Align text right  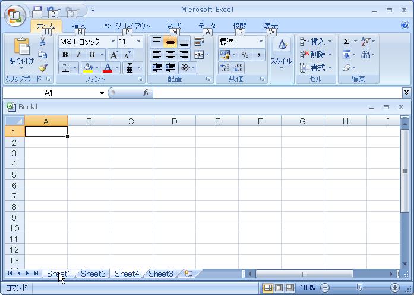(184, 55)
